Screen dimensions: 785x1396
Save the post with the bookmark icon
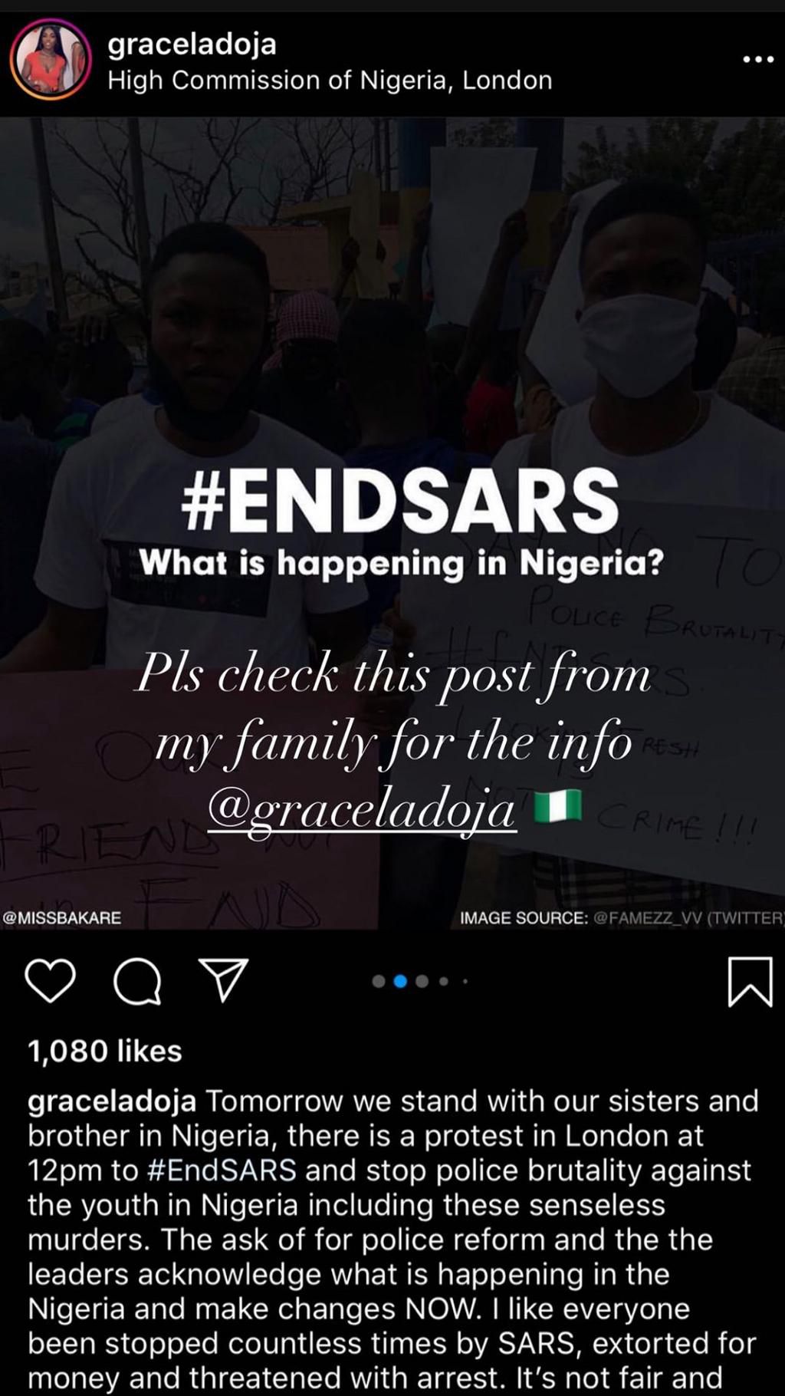750,981
